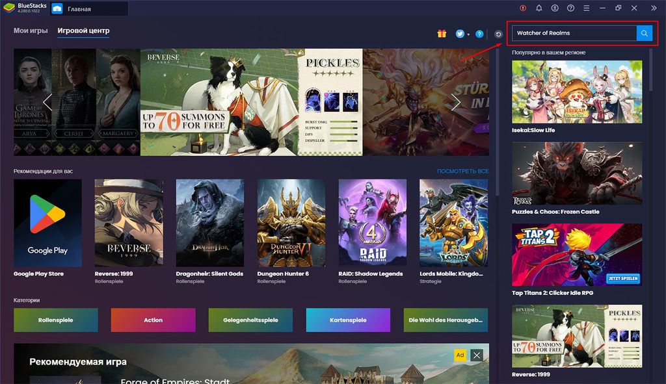
Task: Click the Isekai:Slow Life title text
Action: pos(533,130)
